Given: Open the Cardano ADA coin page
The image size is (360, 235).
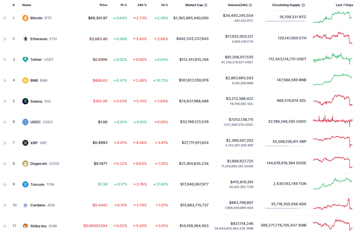Looking at the screenshot, I should point(43,205).
